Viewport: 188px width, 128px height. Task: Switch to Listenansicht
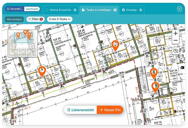tap(81, 110)
